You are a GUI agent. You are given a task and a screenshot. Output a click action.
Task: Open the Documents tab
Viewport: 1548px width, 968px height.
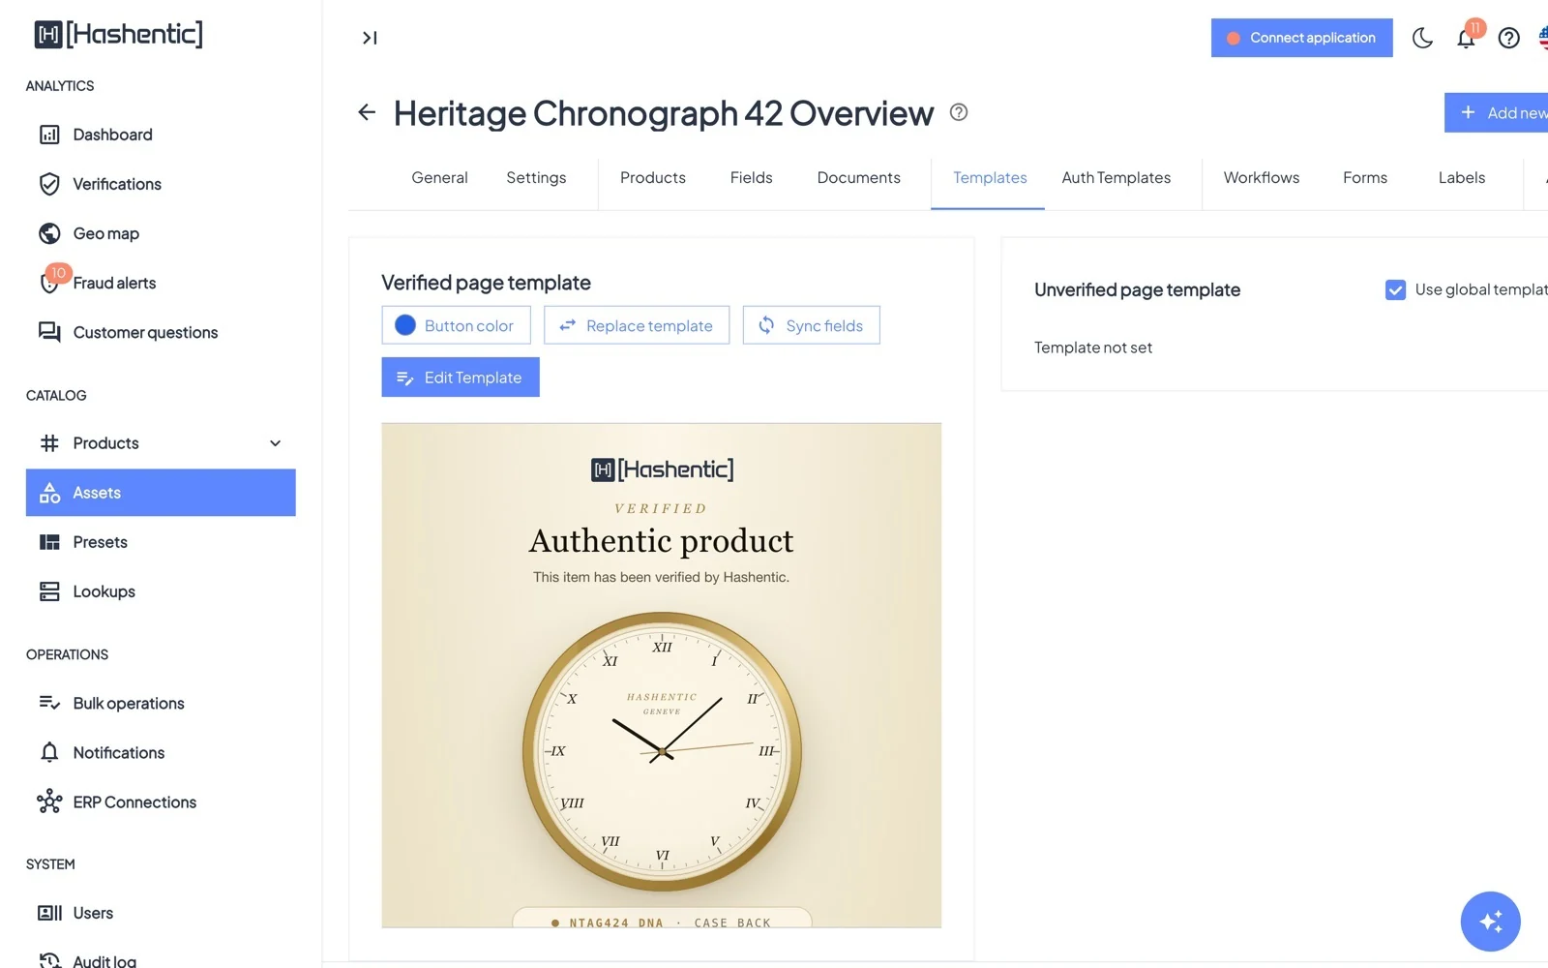pos(858,178)
